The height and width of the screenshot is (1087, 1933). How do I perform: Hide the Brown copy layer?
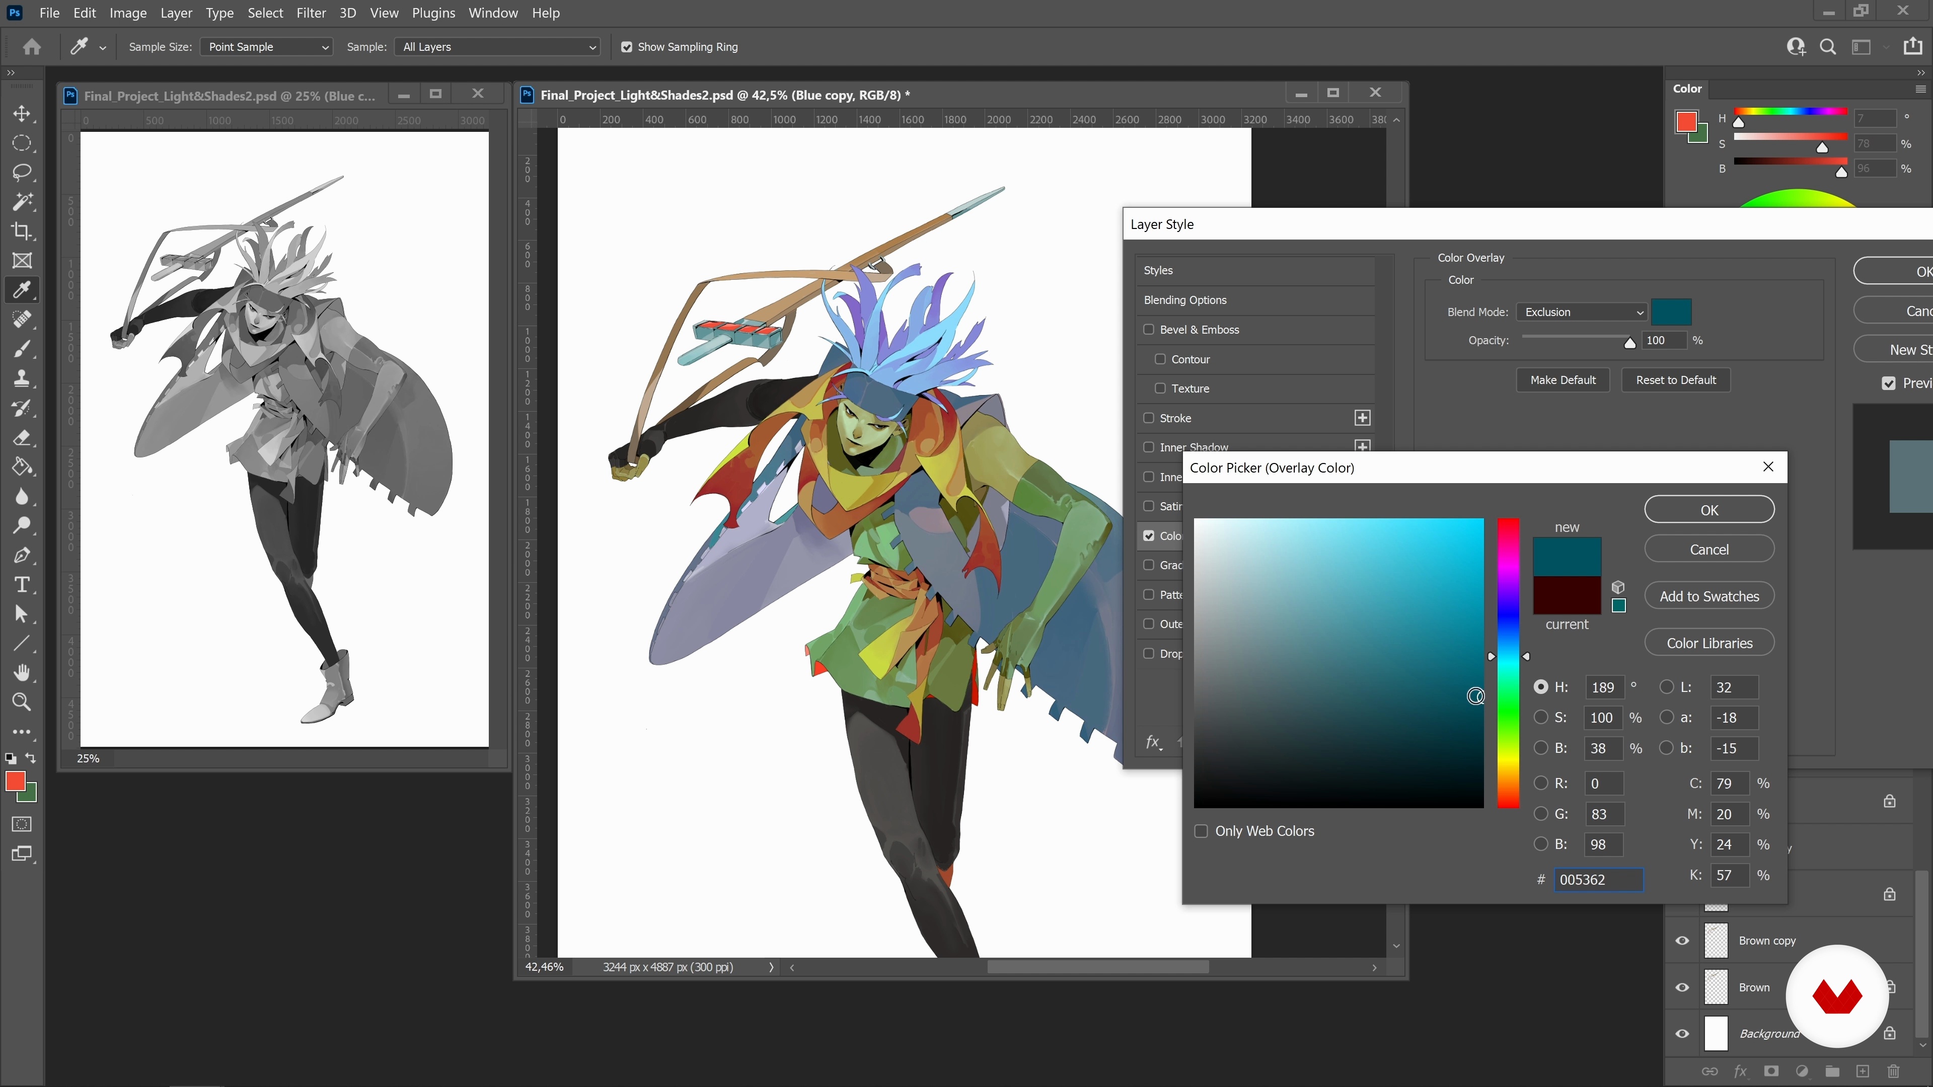[x=1682, y=941]
